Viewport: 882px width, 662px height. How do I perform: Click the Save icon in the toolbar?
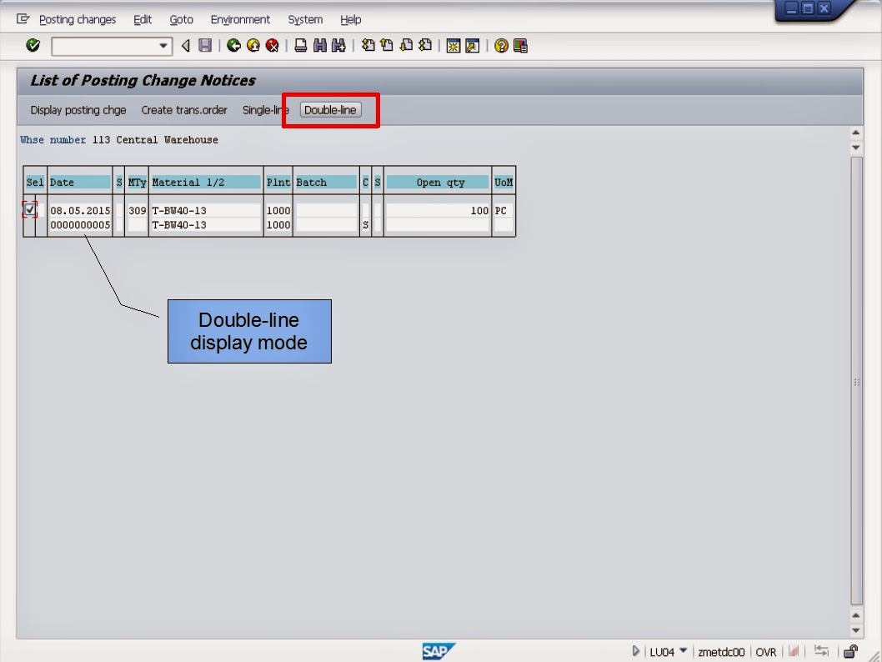pos(205,46)
